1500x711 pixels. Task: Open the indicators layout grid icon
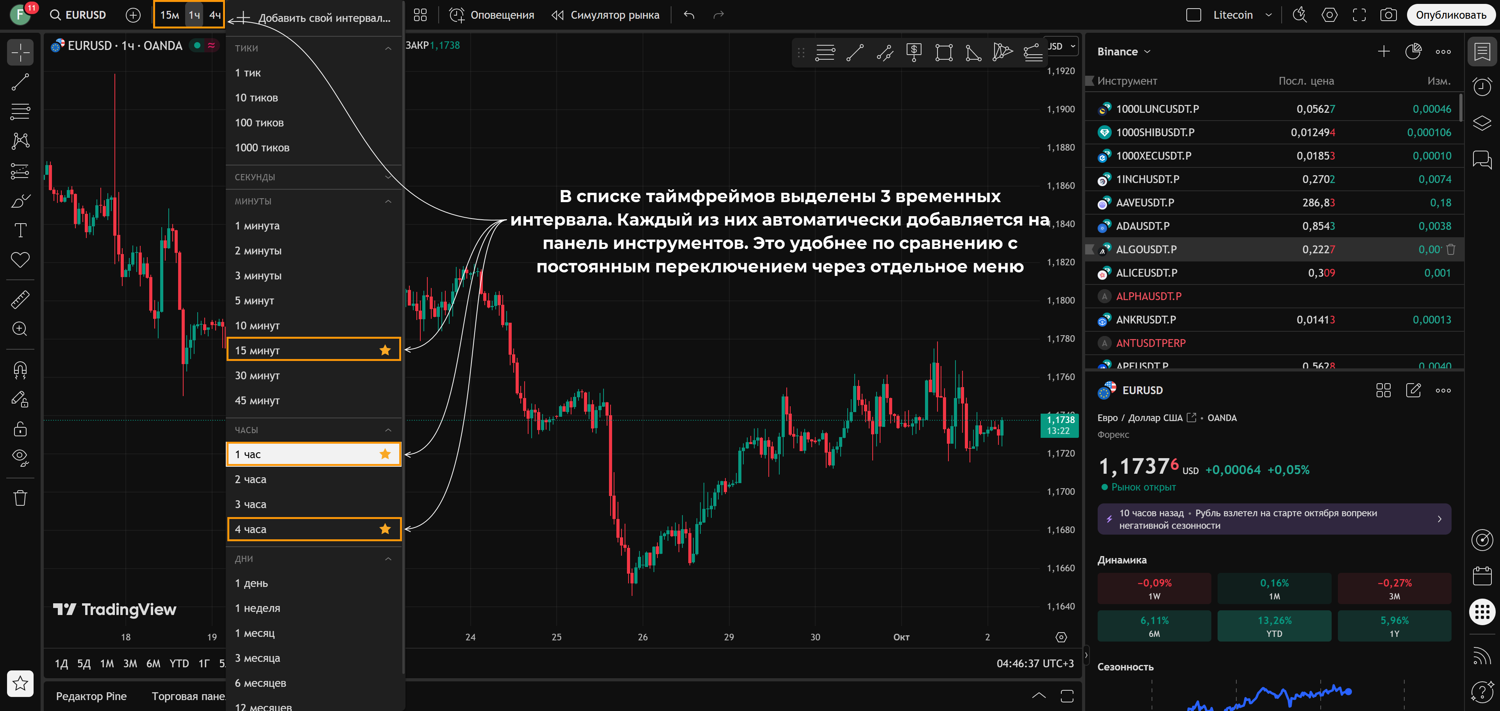click(x=420, y=14)
